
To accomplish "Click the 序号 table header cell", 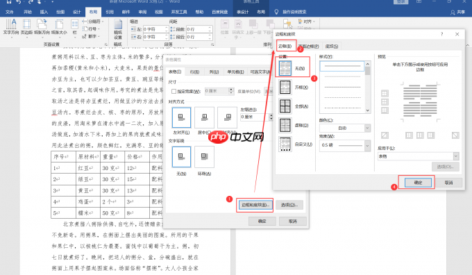I will coord(64,157).
